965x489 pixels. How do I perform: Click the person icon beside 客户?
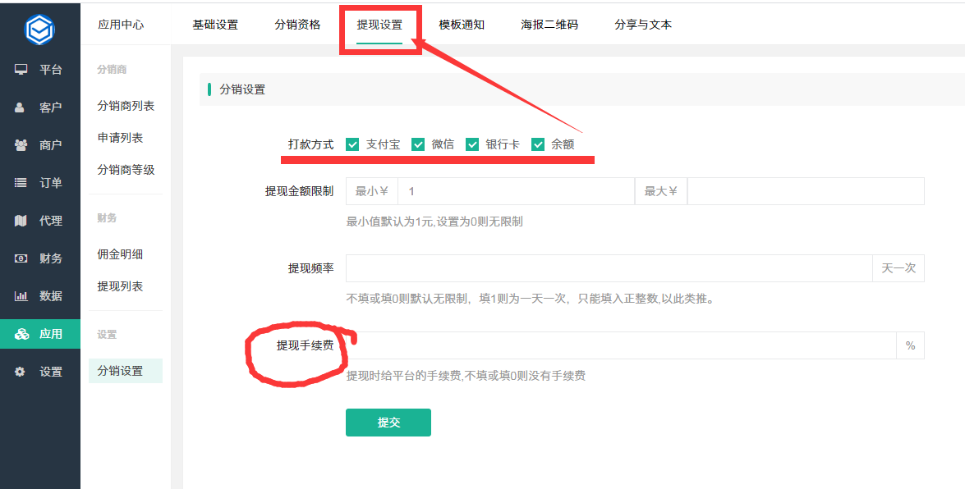(20, 107)
